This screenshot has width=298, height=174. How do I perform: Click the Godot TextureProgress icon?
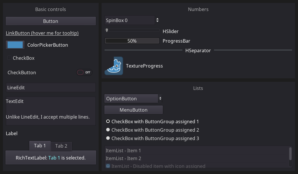(x=114, y=66)
